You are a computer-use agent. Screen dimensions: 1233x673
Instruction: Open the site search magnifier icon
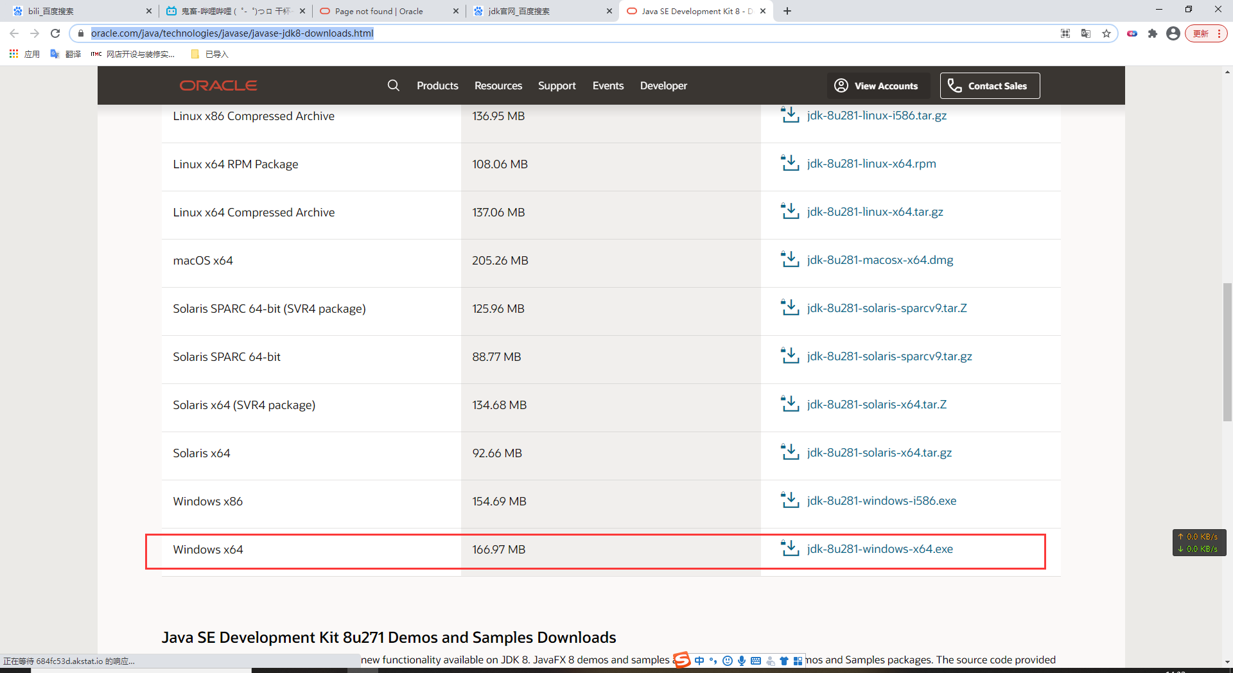[x=394, y=85]
